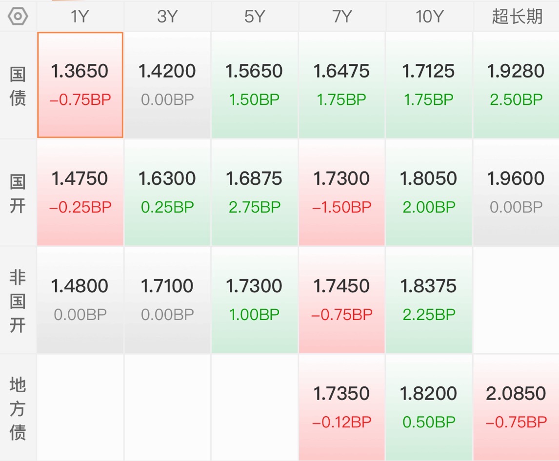Screen dimensions: 559x461
Task: Click the 非国开 row label
Action: tap(18, 301)
